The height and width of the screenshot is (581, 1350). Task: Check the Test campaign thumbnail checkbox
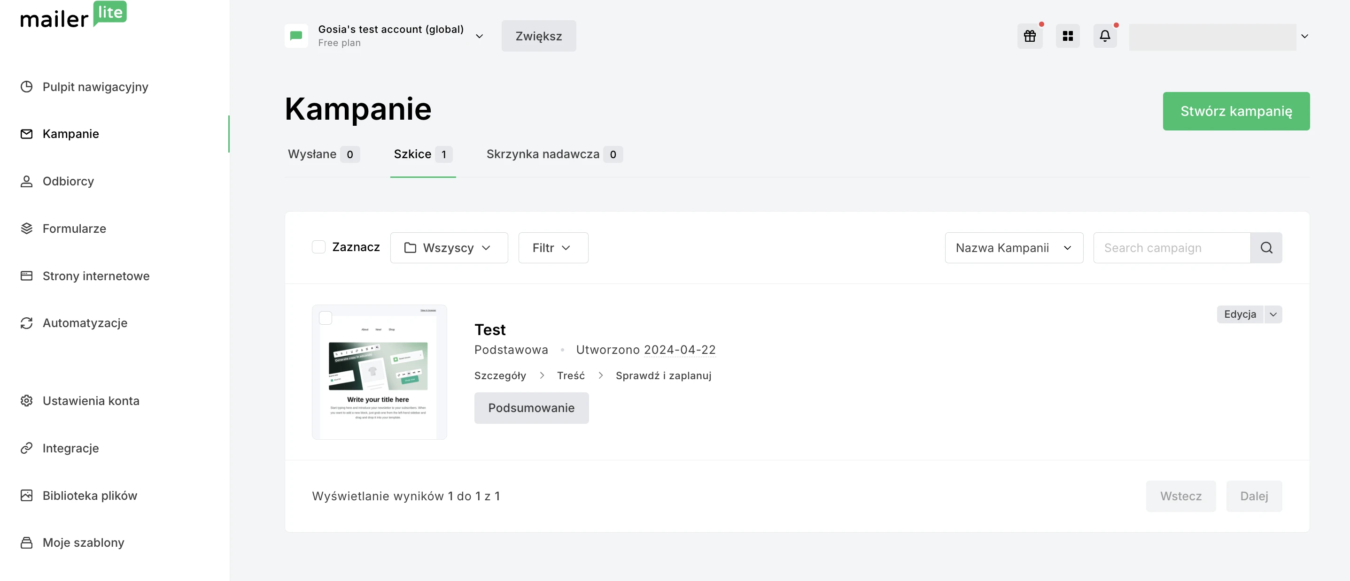point(326,318)
